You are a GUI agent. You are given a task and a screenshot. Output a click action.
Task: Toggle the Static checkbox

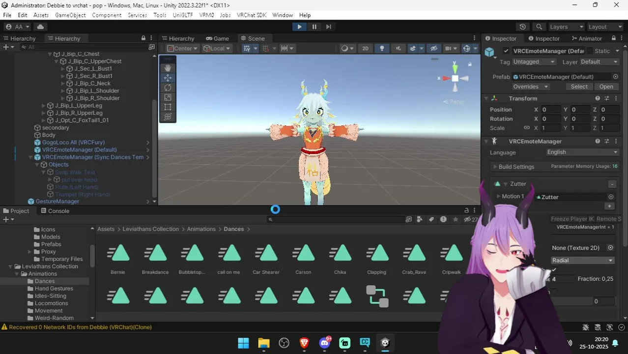(590, 51)
